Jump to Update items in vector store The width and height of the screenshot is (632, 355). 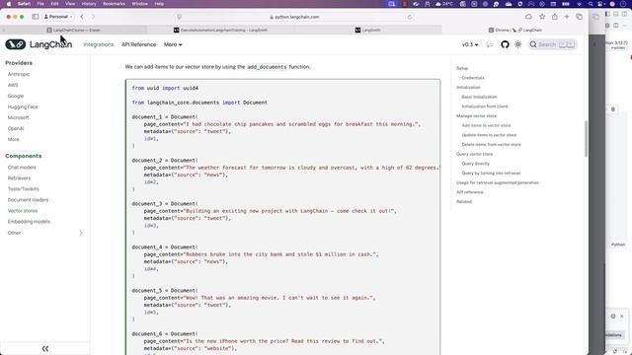tap(489, 135)
